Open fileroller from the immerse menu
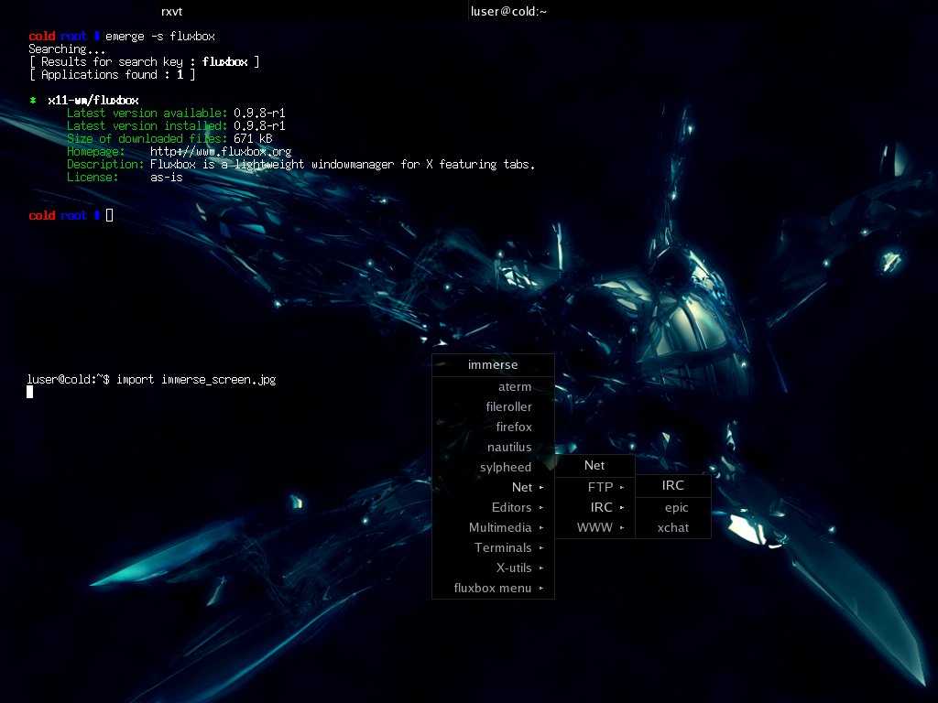938x703 pixels. [508, 406]
